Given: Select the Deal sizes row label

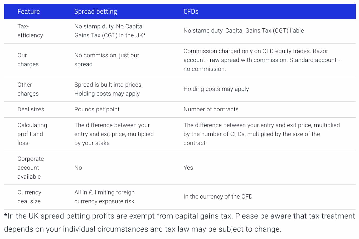Looking at the screenshot, I should tap(31, 110).
